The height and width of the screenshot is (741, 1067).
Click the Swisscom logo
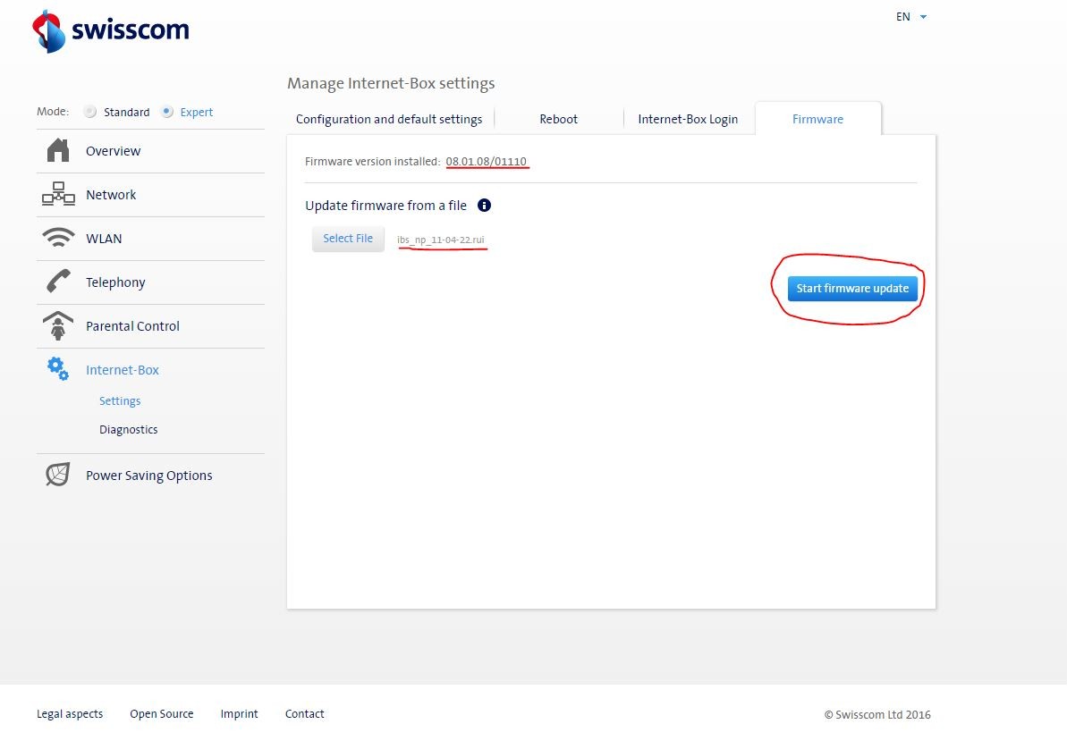click(x=111, y=30)
